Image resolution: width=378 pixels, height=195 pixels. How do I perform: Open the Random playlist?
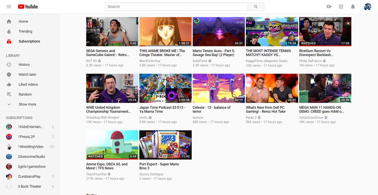[30, 94]
